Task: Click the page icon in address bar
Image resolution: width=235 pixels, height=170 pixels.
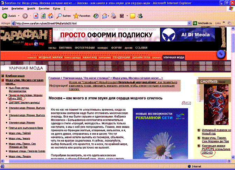Action: point(14,23)
